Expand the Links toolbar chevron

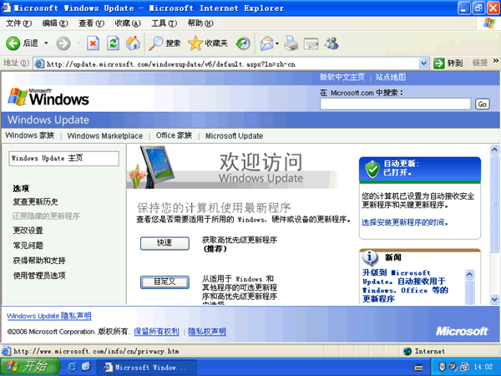(x=496, y=60)
